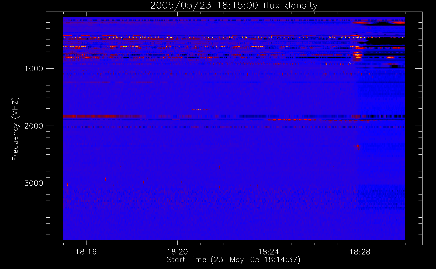Click the bright burst at 18:28 near 800 MHz
The image size is (436, 269).
358,55
